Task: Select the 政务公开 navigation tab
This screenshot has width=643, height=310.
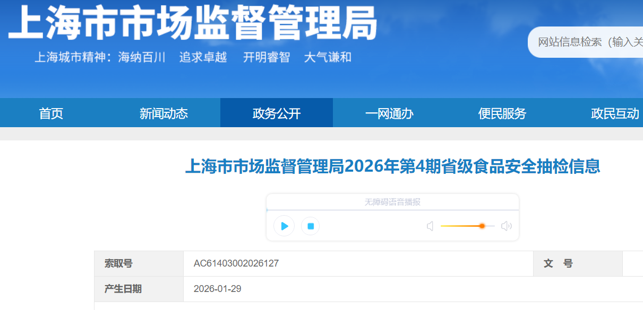Action: (277, 113)
